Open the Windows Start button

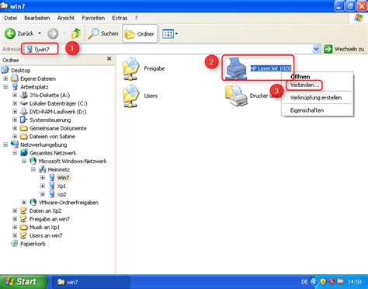(x=23, y=282)
